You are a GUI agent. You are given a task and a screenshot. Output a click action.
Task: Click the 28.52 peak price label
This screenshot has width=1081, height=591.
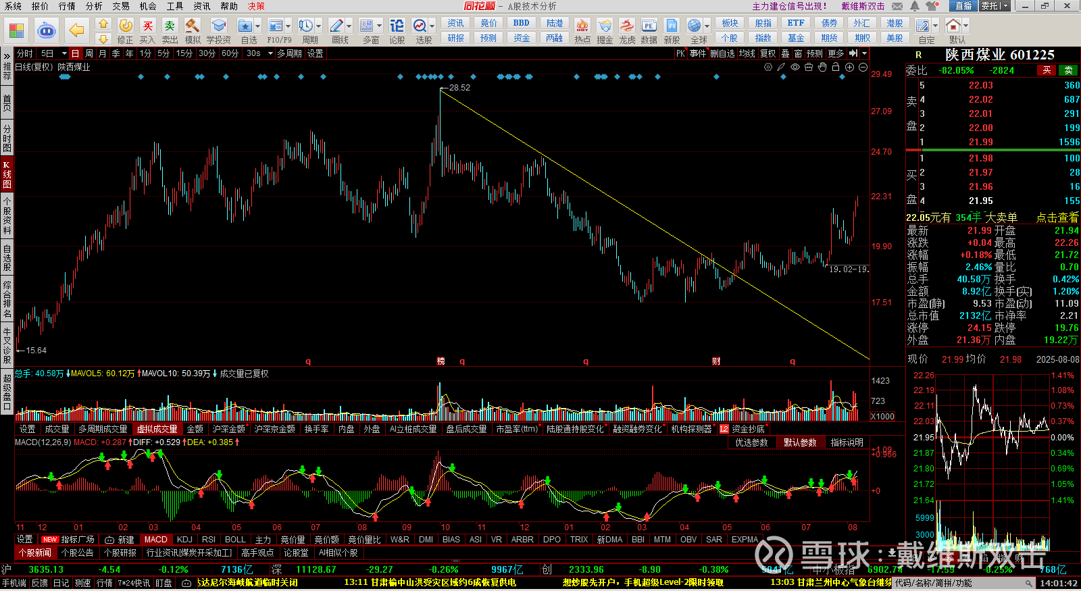pos(459,88)
